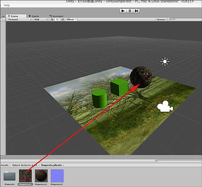Switch to the Game tab
The width and height of the screenshot is (202, 187).
tap(34, 16)
